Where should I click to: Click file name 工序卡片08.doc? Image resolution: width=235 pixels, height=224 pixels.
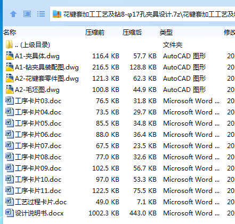pyautogui.click(x=38, y=157)
